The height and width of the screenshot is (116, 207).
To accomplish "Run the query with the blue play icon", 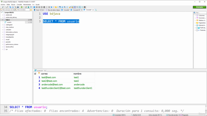I will click(x=52, y=7).
